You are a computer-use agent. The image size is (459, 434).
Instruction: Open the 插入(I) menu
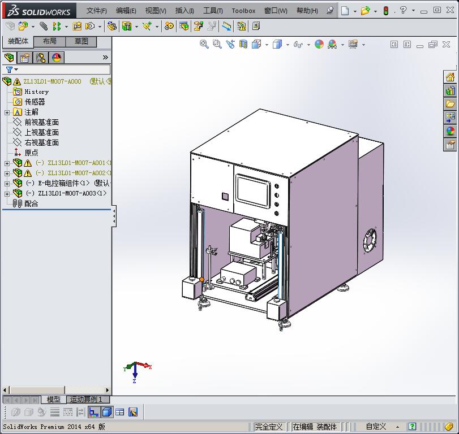tap(185, 11)
